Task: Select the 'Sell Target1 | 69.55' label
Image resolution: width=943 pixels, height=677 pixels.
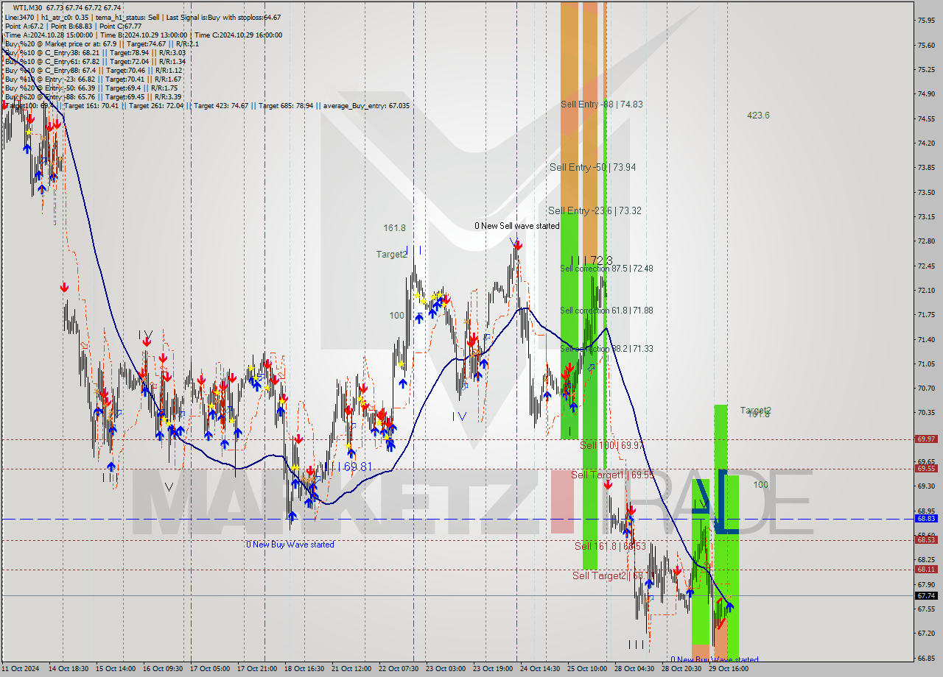Action: pyautogui.click(x=612, y=475)
